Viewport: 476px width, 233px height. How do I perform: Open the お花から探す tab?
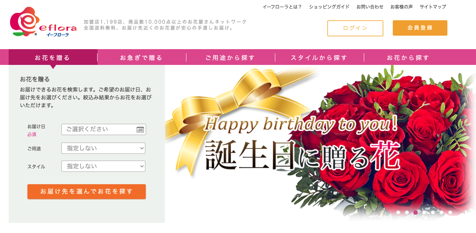pyautogui.click(x=408, y=57)
